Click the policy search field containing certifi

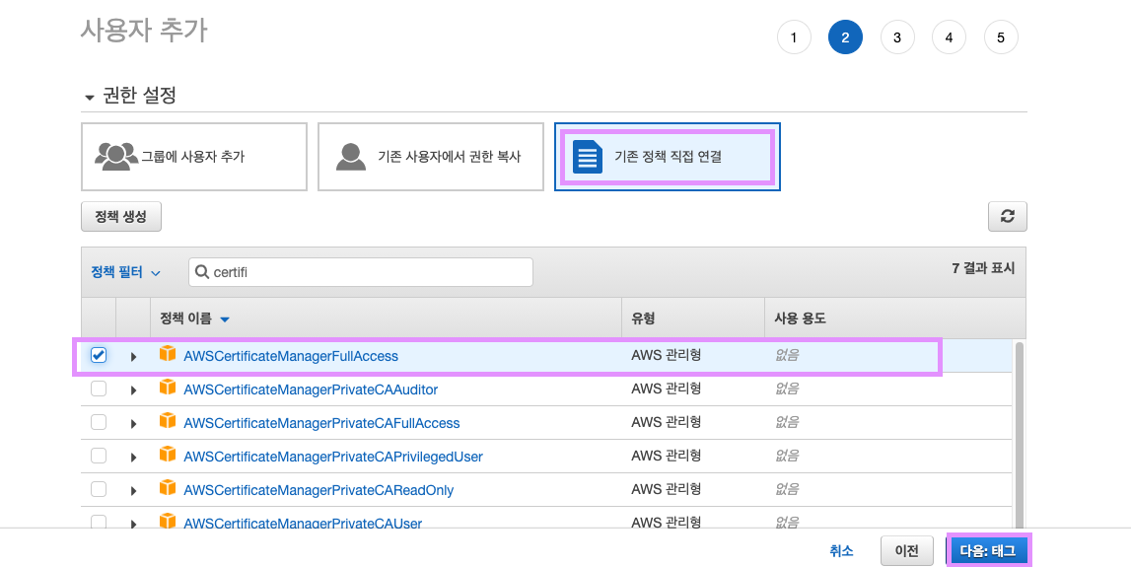(x=361, y=272)
